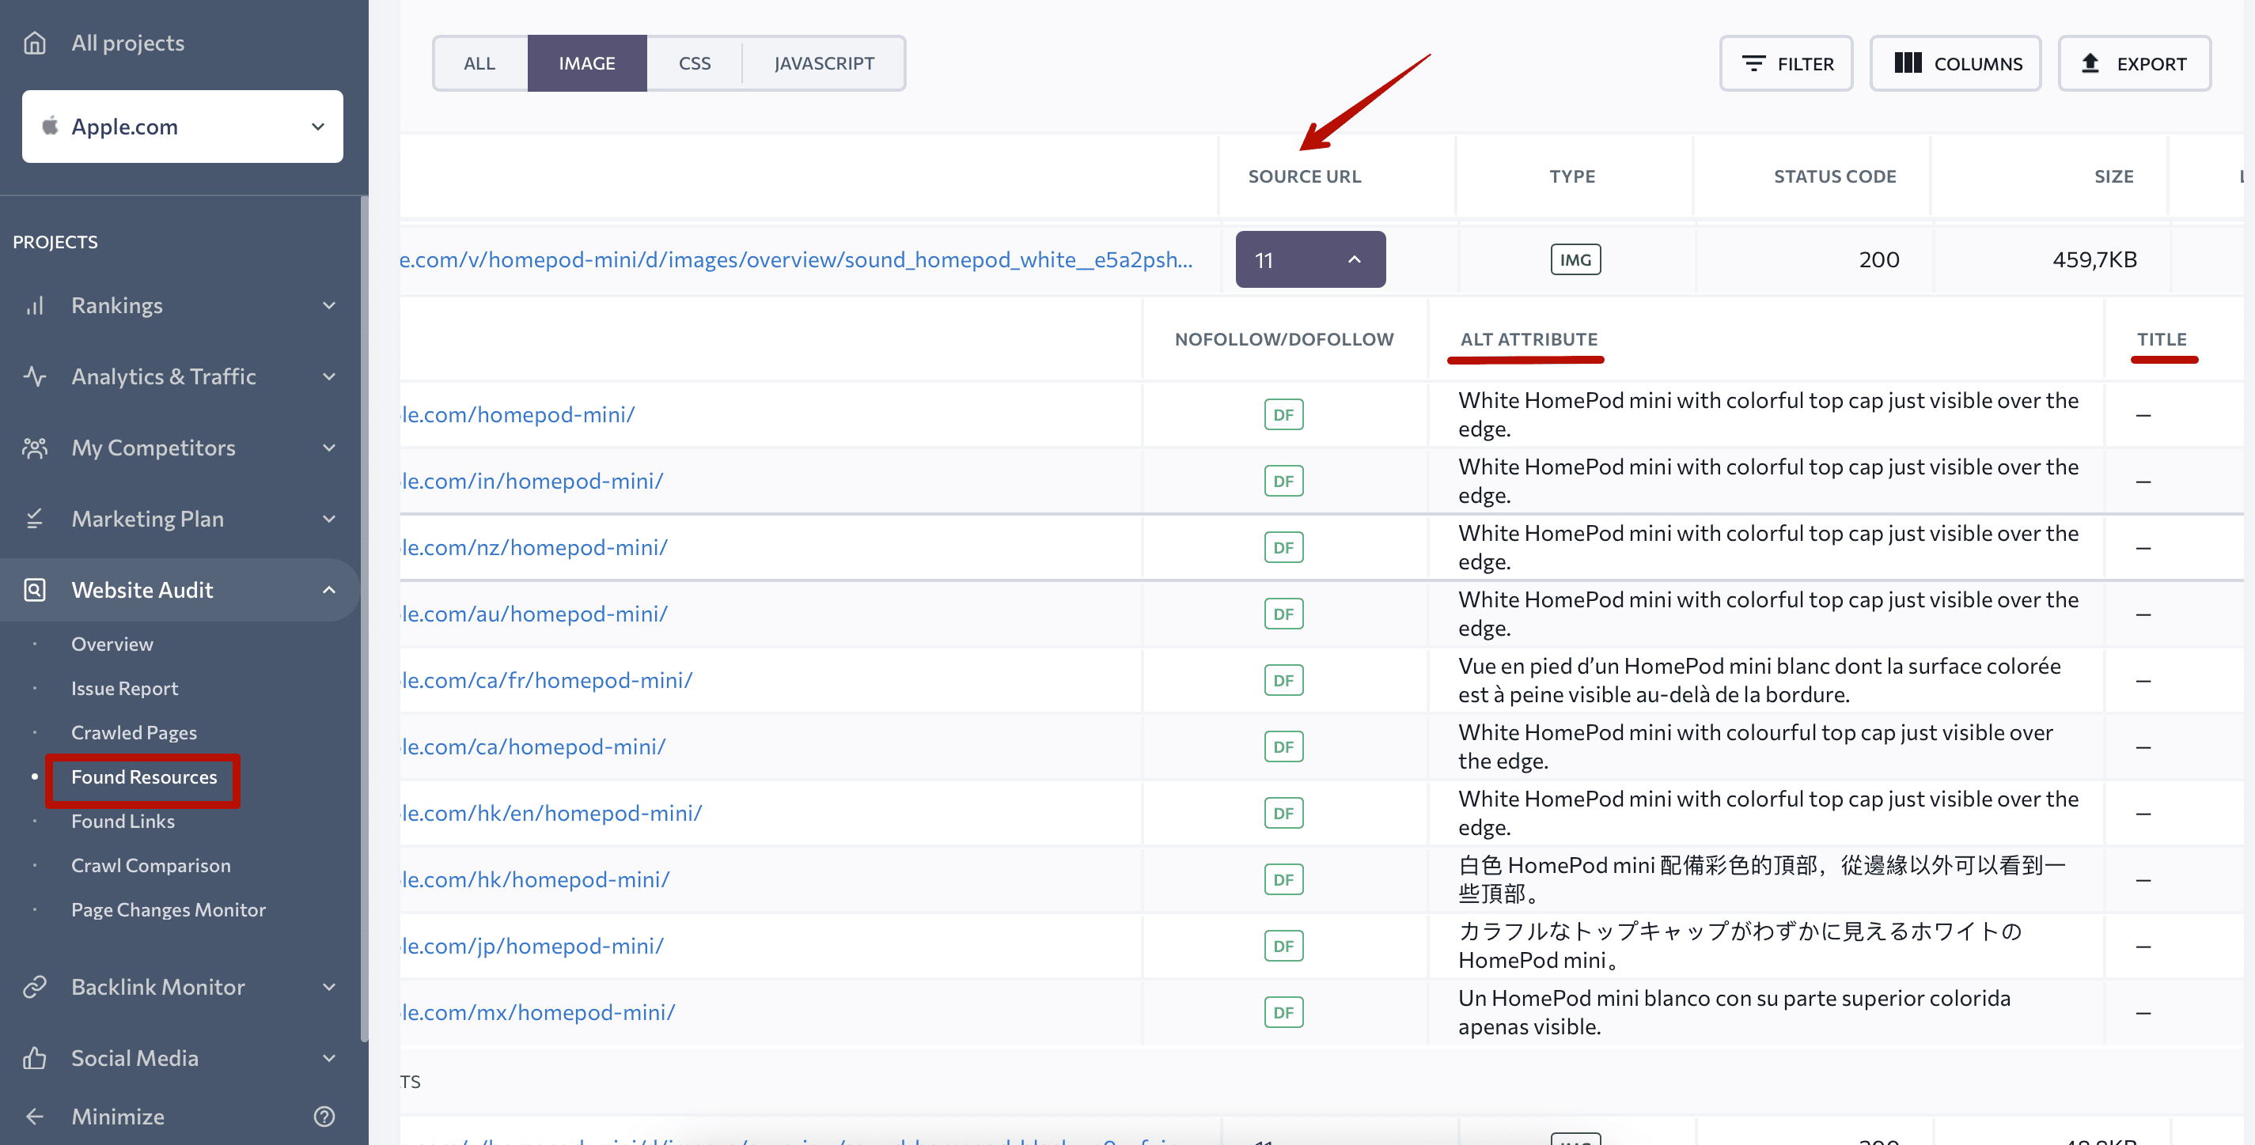This screenshot has width=2255, height=1145.
Task: Click the Website Audit magnifier icon
Action: pos(34,590)
